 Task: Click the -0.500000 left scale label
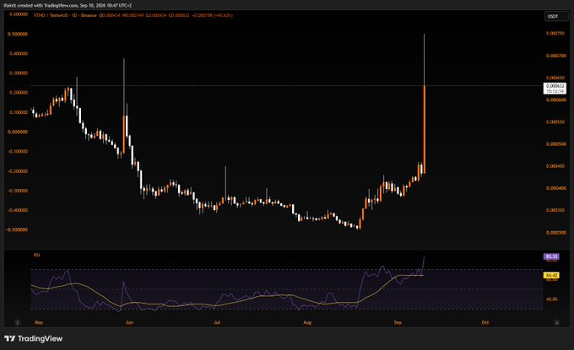click(17, 229)
